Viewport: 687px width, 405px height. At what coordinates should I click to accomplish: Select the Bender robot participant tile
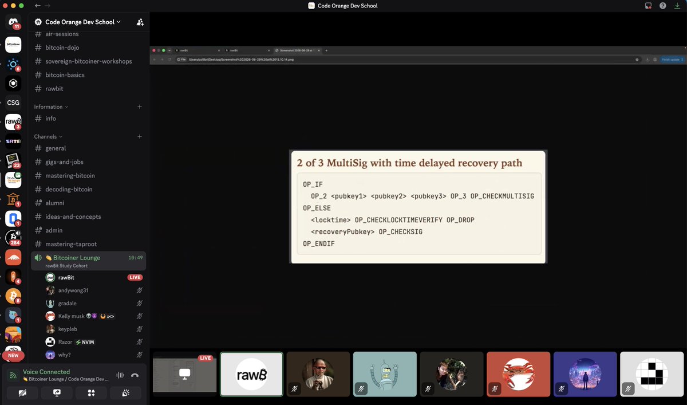point(385,374)
